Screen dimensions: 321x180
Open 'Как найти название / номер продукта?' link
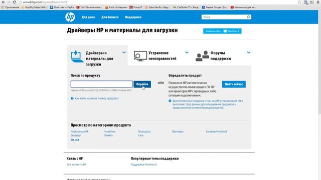click(97, 98)
